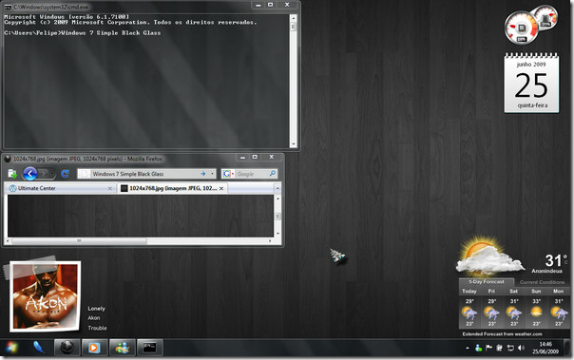Select the 5-Day Forecast tab
574x360 pixels.
[x=487, y=282]
